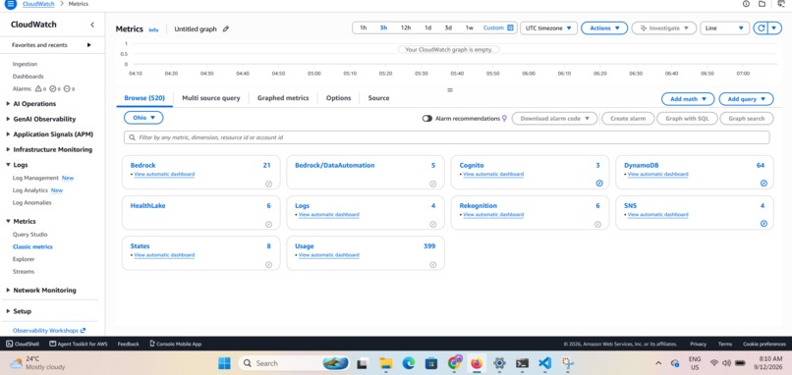Viewport: 792px width, 375px height.
Task: Select the 12h time range
Action: click(x=406, y=27)
